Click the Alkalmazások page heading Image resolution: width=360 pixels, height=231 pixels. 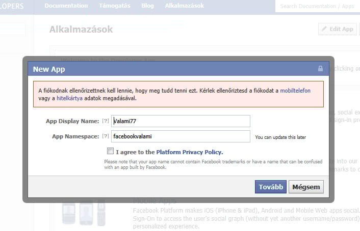[81, 30]
